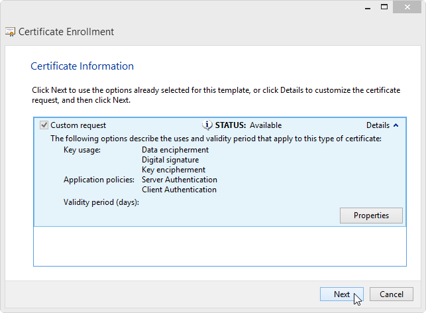Select the 'Server Authentication' policy text

point(180,180)
